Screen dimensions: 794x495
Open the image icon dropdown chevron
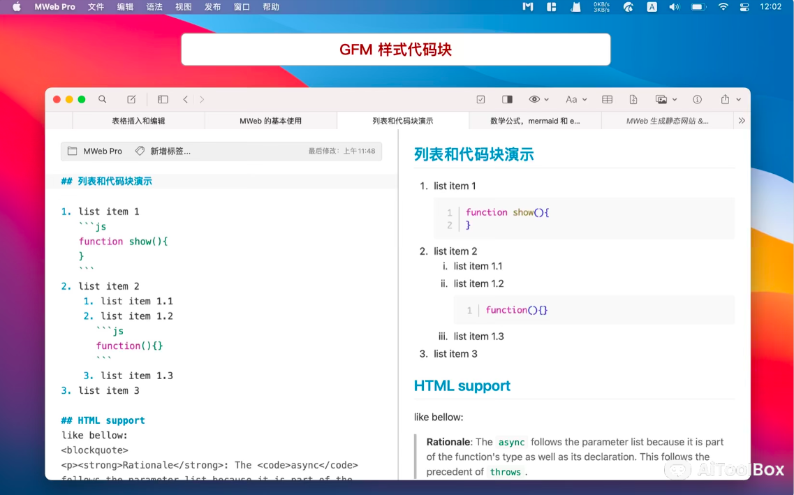675,100
